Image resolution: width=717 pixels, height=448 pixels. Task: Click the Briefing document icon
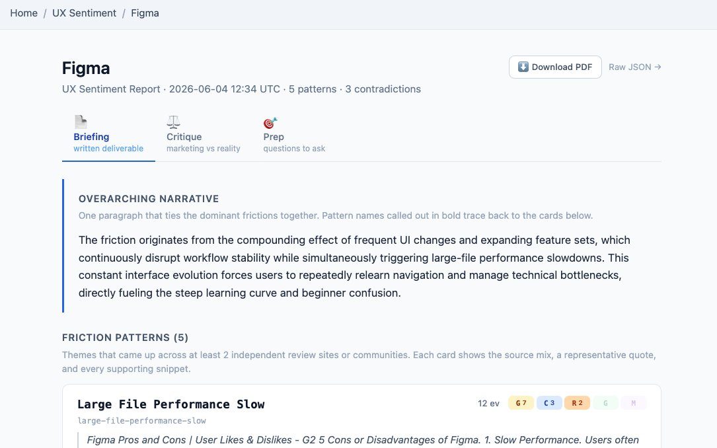[x=81, y=122]
